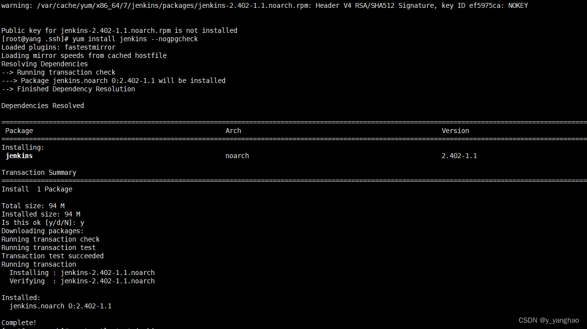Viewport: 587px width, 329px height.
Task: Select the 'Transaction Summary' line
Action: click(x=39, y=172)
